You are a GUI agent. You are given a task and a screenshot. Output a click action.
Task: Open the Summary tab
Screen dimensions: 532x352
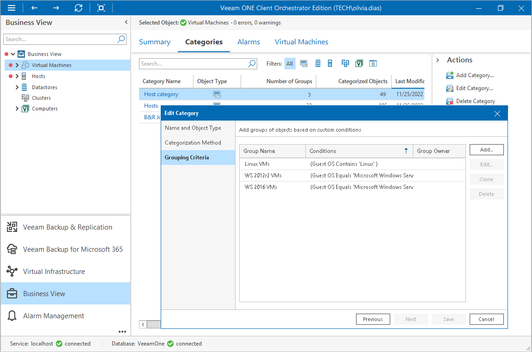click(155, 42)
